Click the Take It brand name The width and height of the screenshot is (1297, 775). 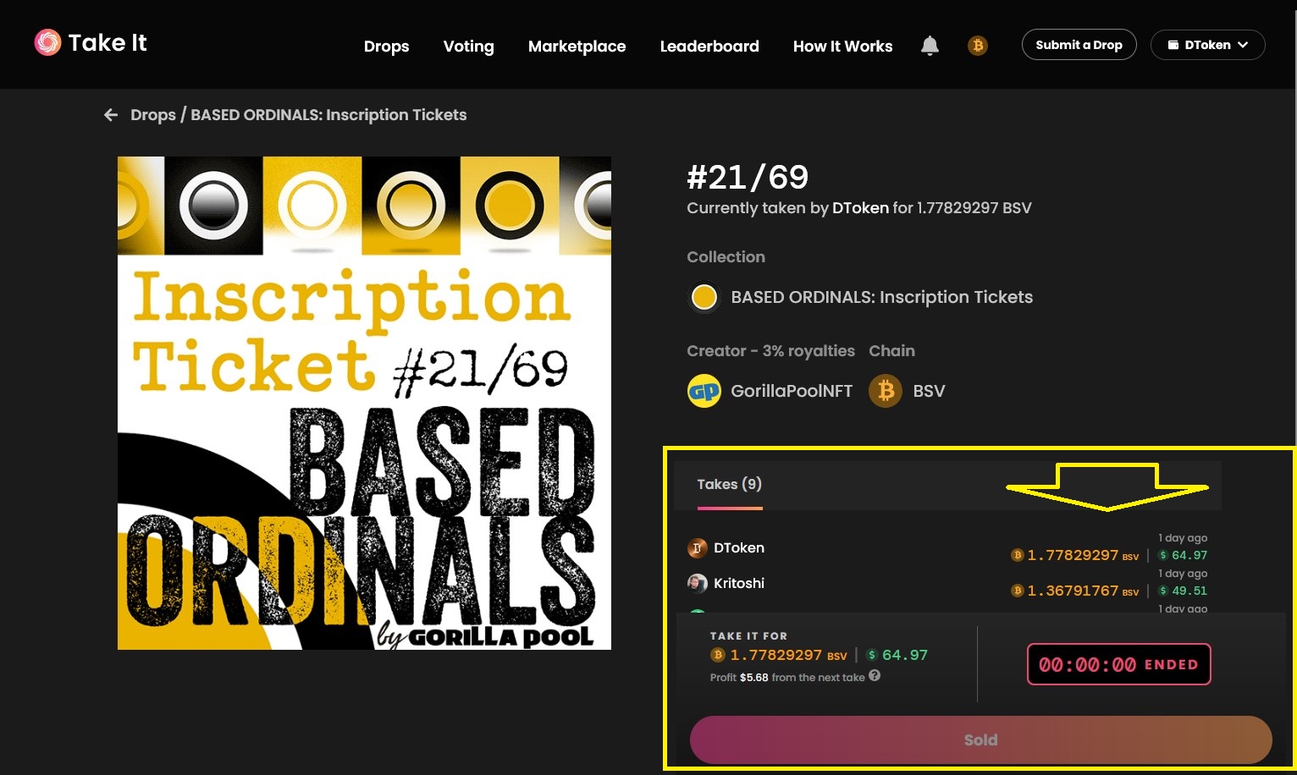pyautogui.click(x=108, y=42)
